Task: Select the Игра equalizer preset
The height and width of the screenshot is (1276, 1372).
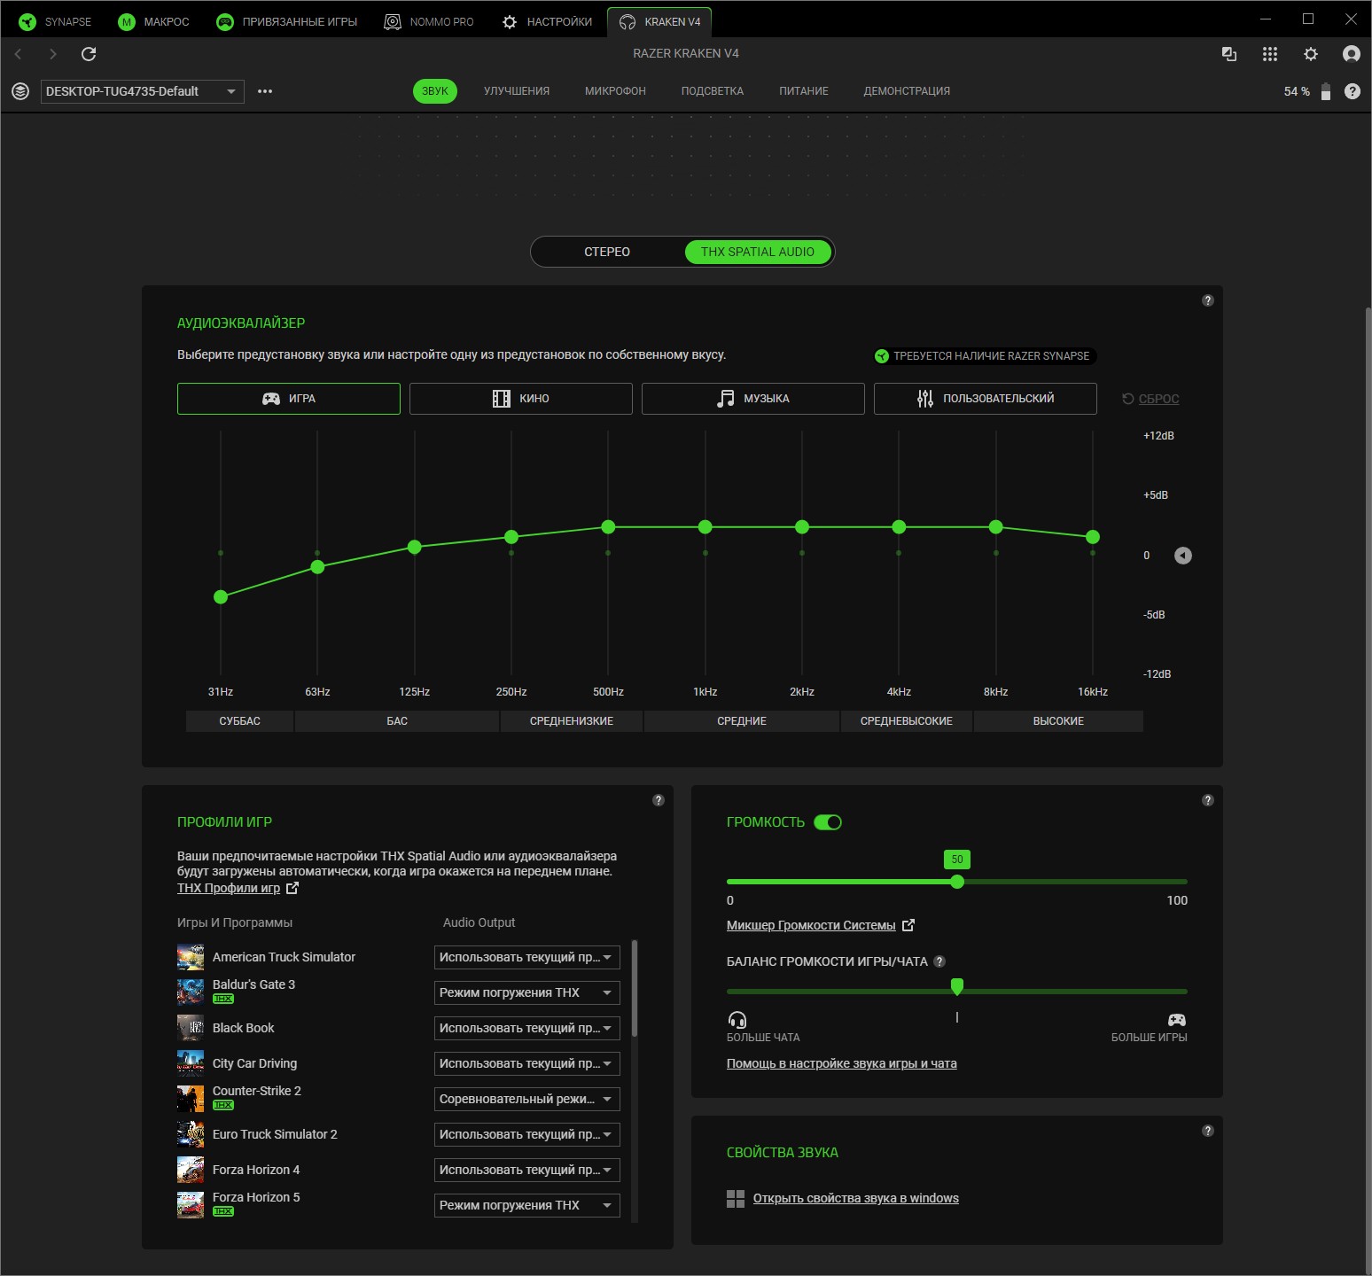Action: click(x=289, y=399)
